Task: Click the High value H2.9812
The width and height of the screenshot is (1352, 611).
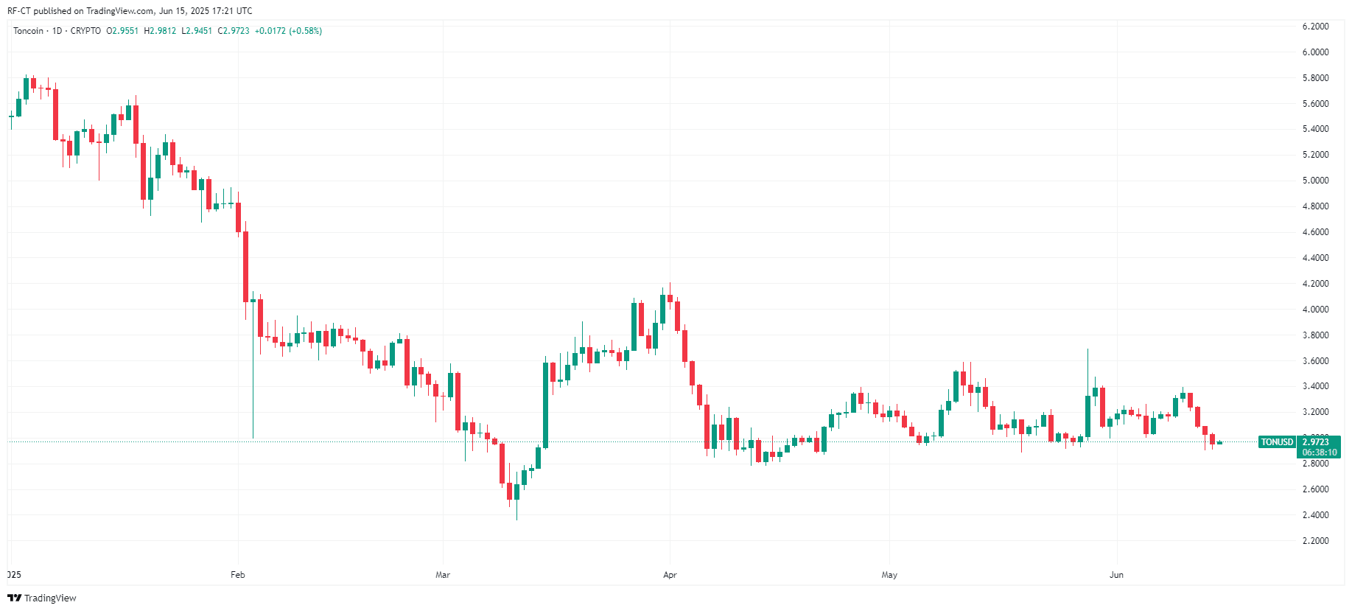Action: tap(160, 31)
